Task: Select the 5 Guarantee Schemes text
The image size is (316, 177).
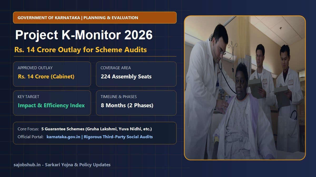Action: 97,129
